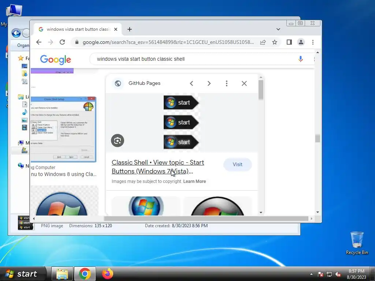Select the Music library icon in Explorer
Image resolution: width=375 pixels, height=281 pixels.
tap(25, 112)
